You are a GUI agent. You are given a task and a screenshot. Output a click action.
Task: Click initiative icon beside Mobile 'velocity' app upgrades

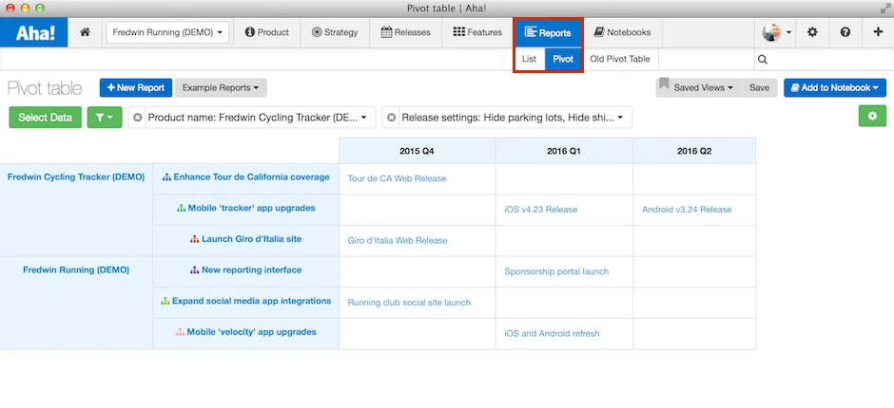point(180,332)
